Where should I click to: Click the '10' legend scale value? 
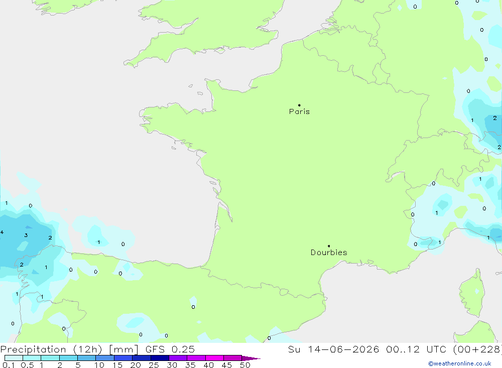coord(99,365)
